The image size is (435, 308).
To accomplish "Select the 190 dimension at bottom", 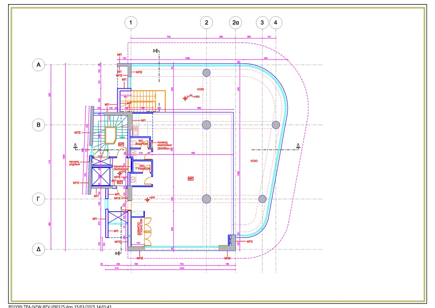I will pos(118,264).
